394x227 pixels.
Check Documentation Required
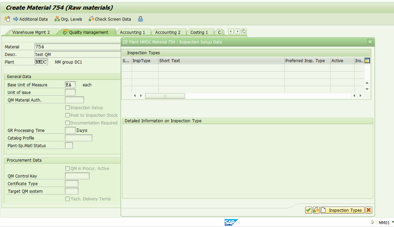coord(67,123)
